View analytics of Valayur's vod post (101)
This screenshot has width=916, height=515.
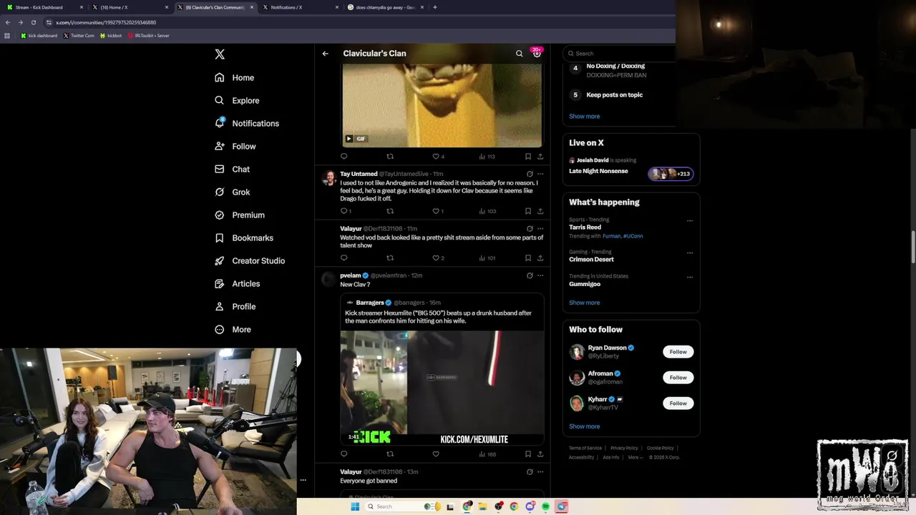487,257
